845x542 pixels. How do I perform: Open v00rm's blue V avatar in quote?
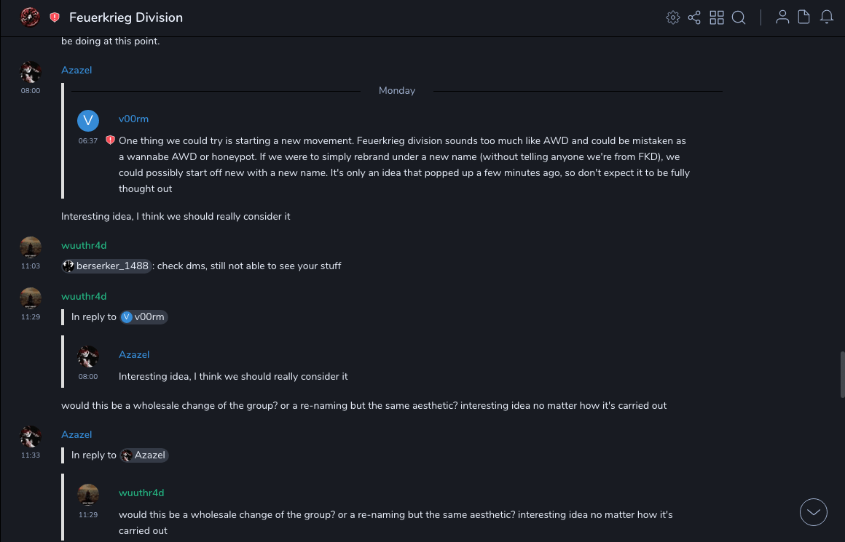coord(88,120)
